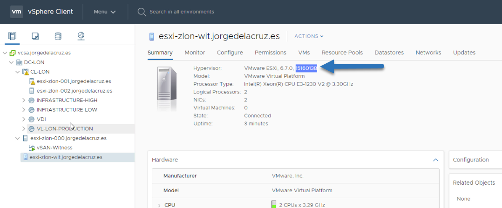
Task: Select esxi-zlon-000.jorgedelacruz.es host label
Action: coord(68,139)
